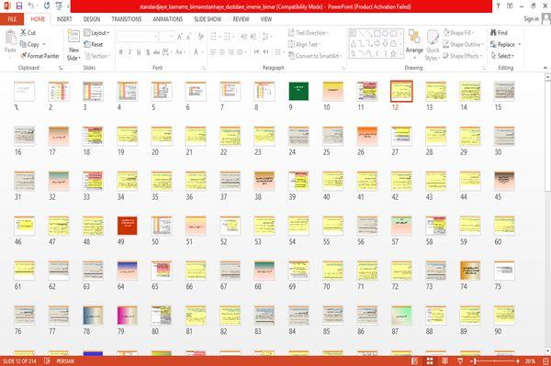
Task: Click the Fit slide to window icon
Action: [x=545, y=360]
